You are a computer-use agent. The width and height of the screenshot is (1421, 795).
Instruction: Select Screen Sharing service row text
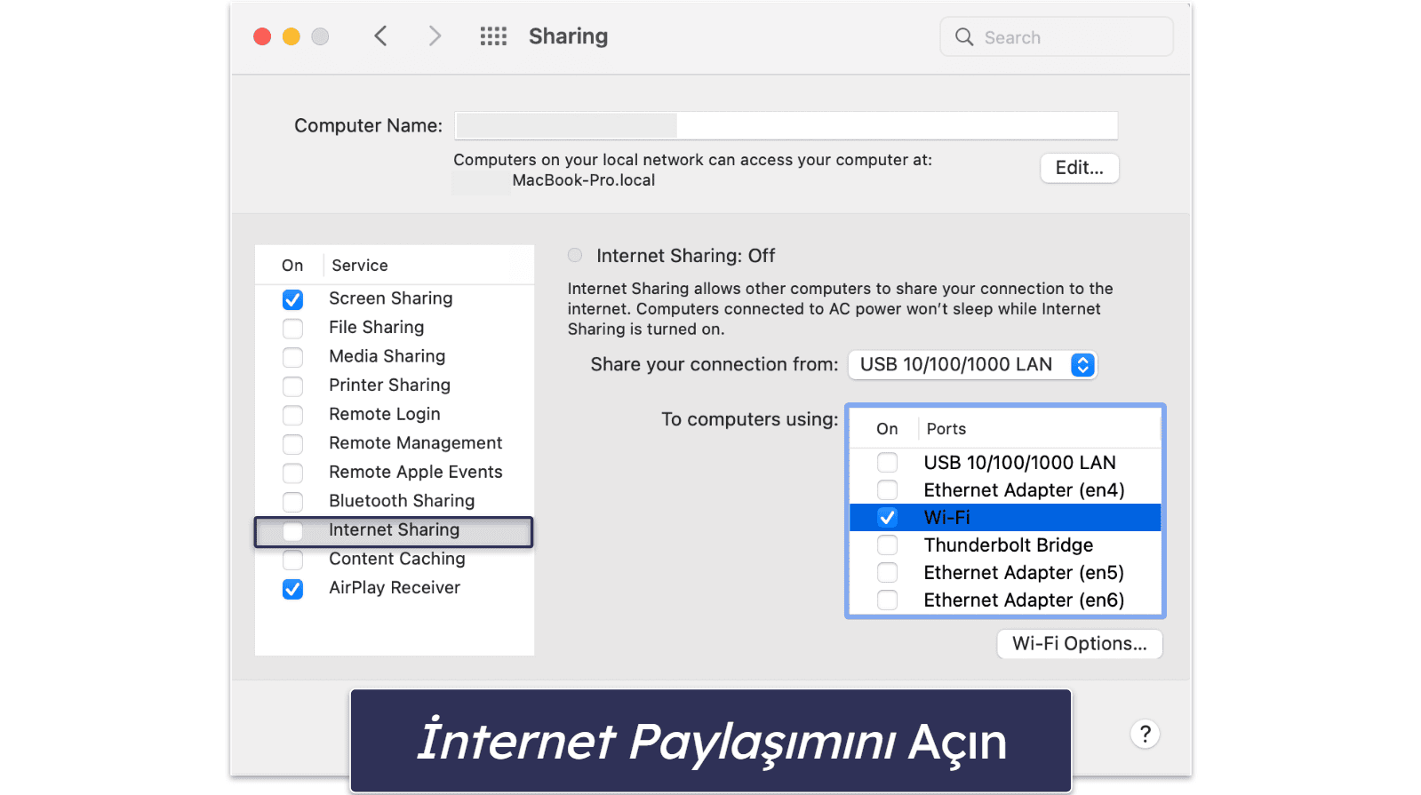click(390, 298)
